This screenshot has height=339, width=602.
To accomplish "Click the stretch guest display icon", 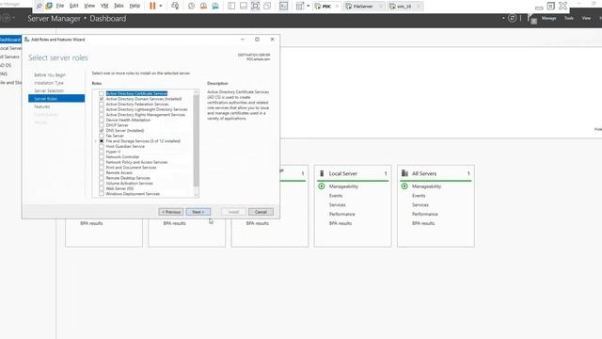I will pyautogui.click(x=300, y=6).
